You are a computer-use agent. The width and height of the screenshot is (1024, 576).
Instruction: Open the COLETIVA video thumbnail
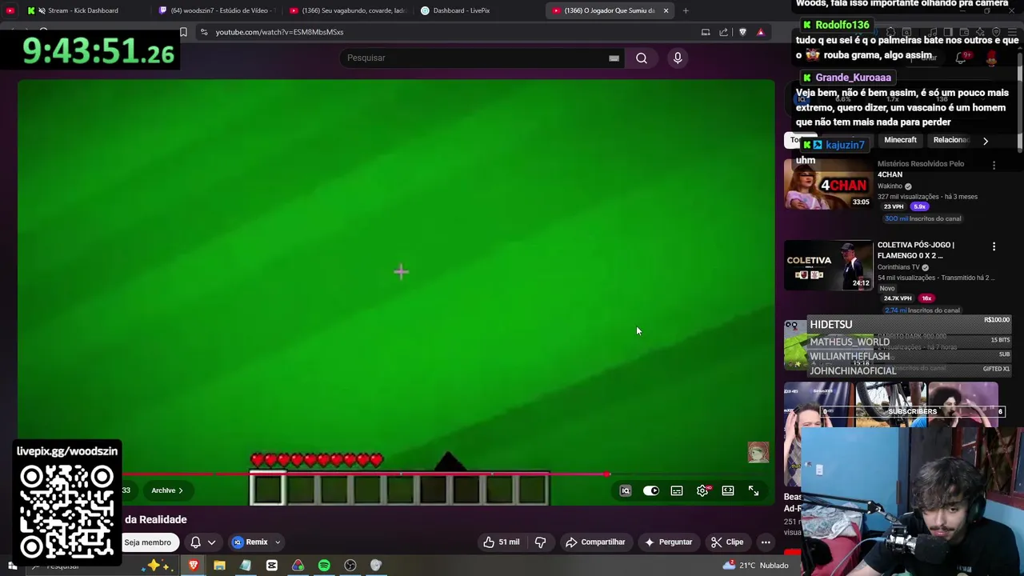click(x=828, y=265)
